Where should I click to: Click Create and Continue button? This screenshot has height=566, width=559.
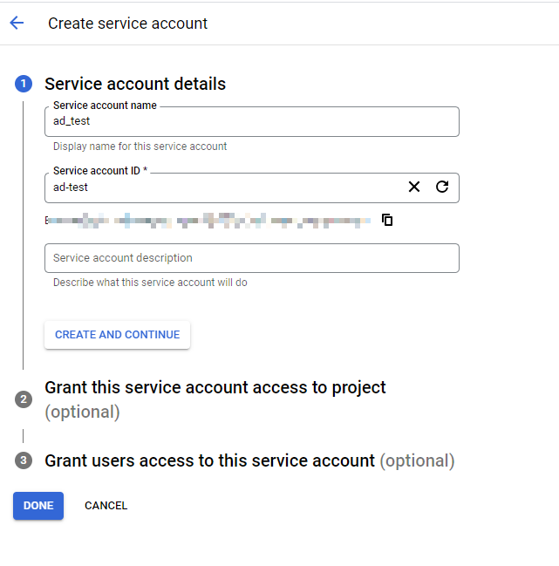click(117, 335)
